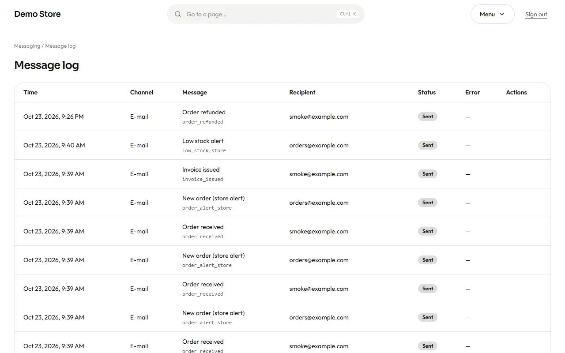The height and width of the screenshot is (353, 565).
Task: Click the order_refunded template code
Action: [x=203, y=122]
